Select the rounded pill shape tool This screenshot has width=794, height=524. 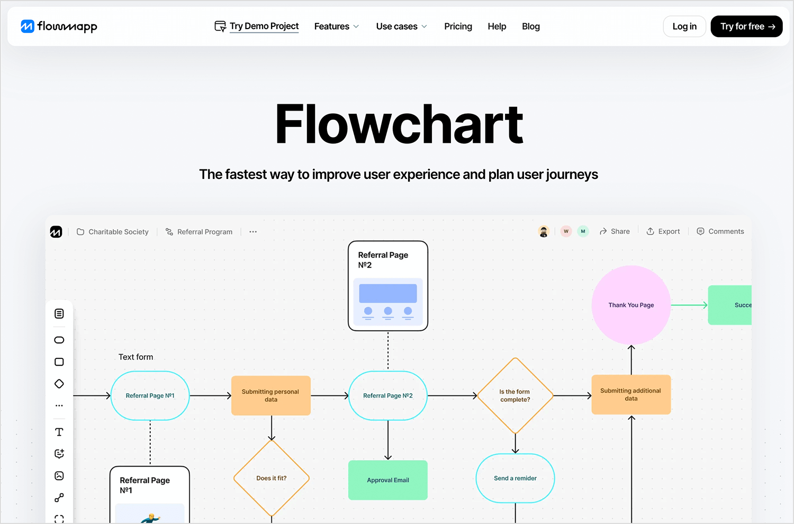(59, 340)
